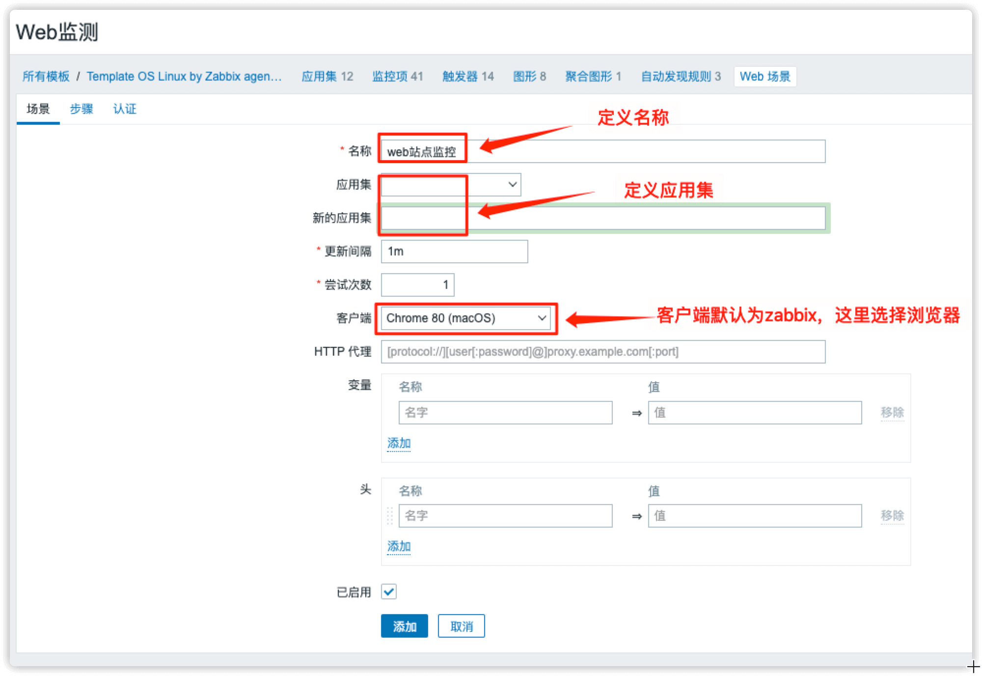
Task: Switch to the 认证 tab
Action: tap(125, 109)
